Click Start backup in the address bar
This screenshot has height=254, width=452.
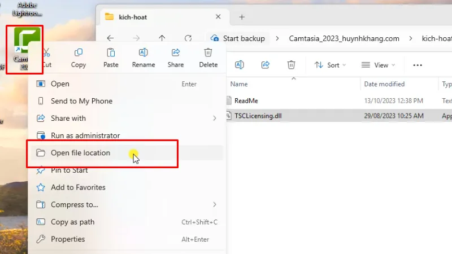click(243, 38)
